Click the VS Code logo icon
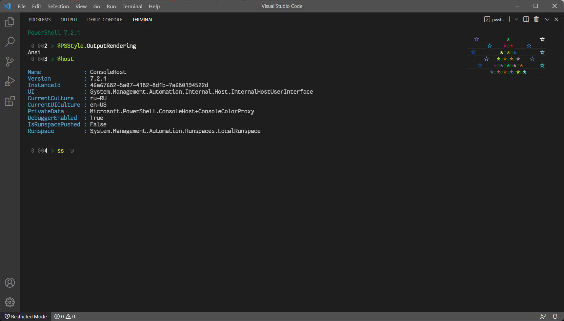 tap(7, 6)
